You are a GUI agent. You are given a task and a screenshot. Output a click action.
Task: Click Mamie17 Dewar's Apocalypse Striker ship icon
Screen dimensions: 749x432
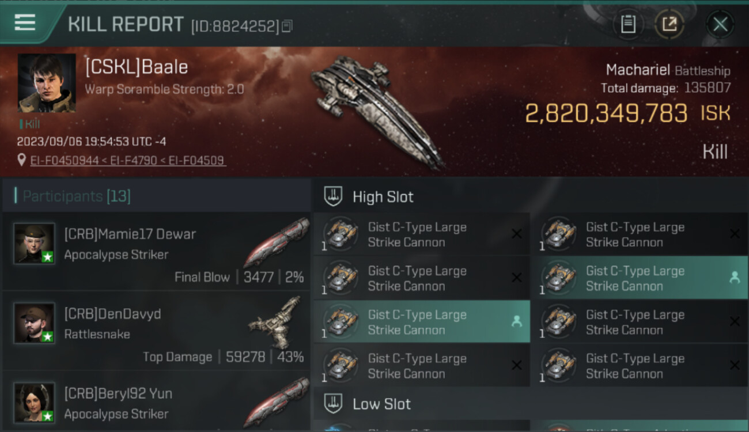(x=275, y=243)
